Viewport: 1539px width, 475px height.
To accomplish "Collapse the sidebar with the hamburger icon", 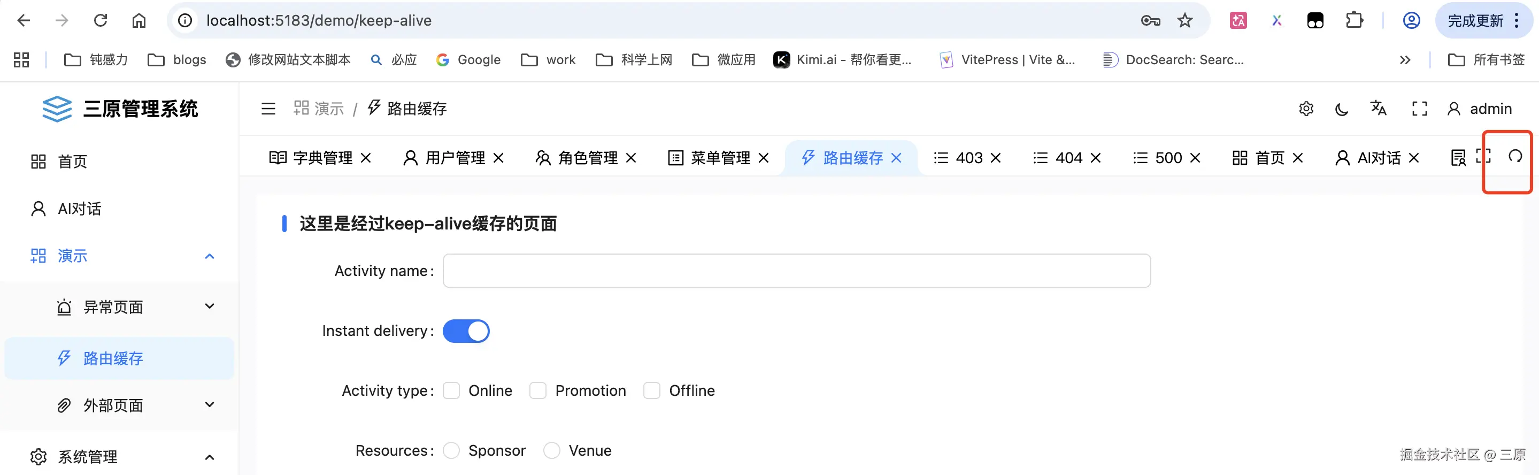I will (x=268, y=109).
